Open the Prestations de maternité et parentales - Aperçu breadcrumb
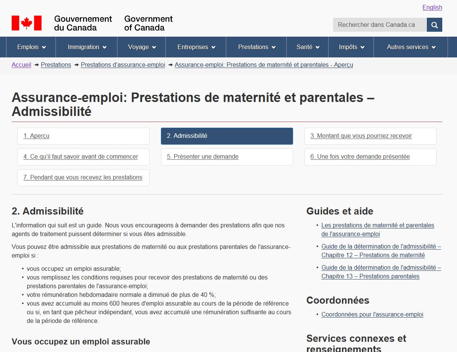This screenshot has height=352, width=457. click(264, 65)
